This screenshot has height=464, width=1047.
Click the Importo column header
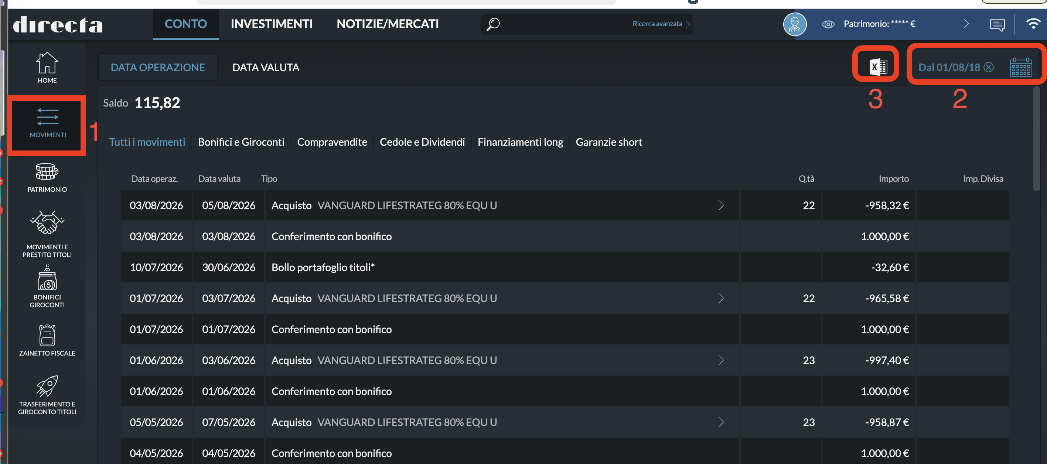893,179
